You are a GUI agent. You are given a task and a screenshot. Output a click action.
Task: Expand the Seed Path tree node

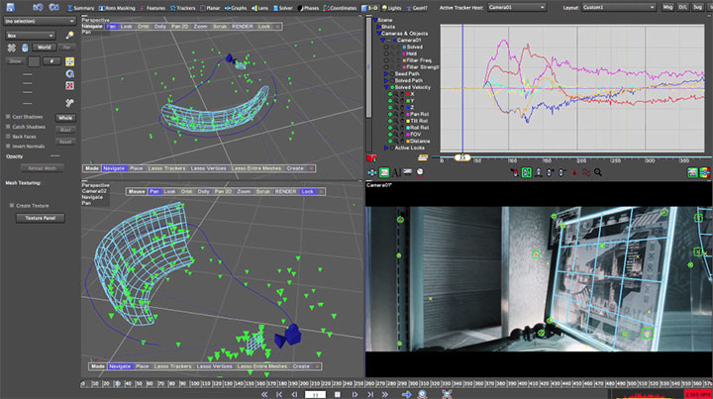point(386,73)
